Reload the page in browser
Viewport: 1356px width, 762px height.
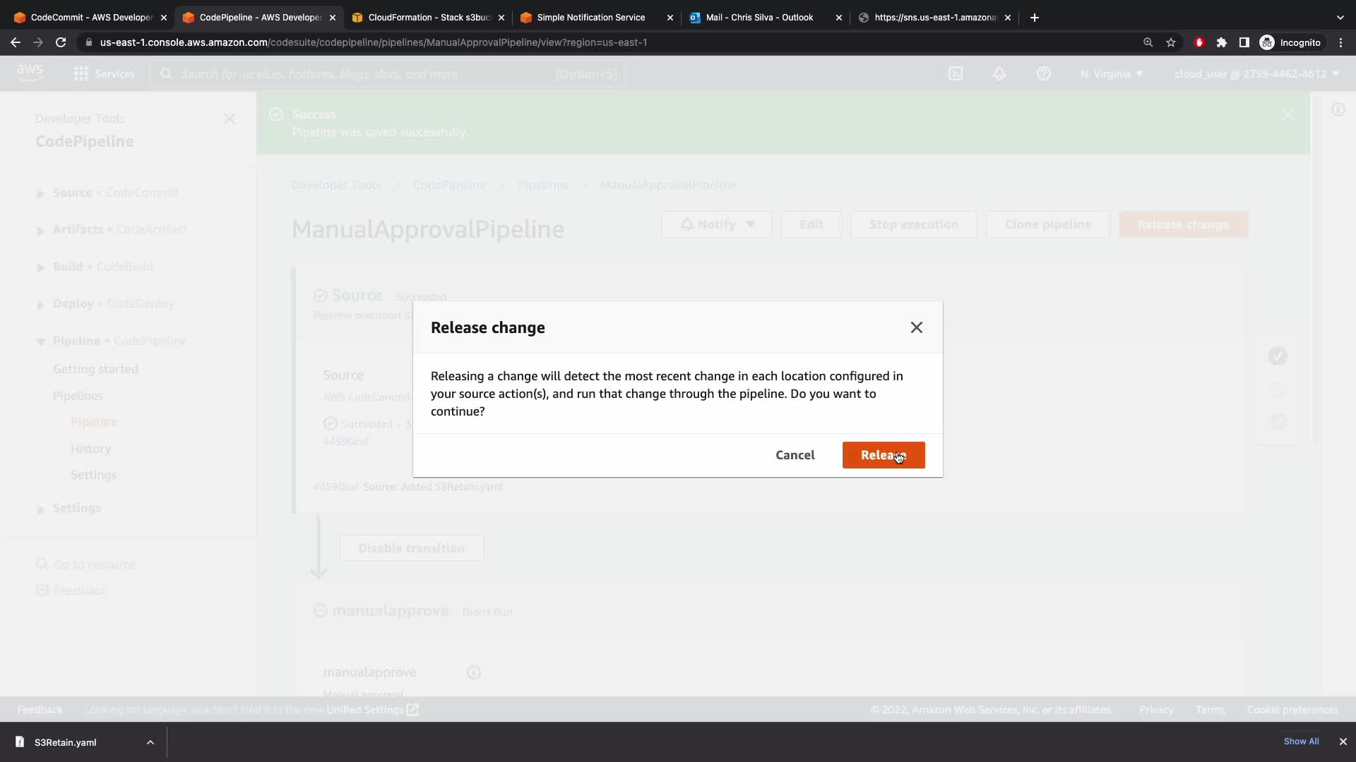pos(61,42)
